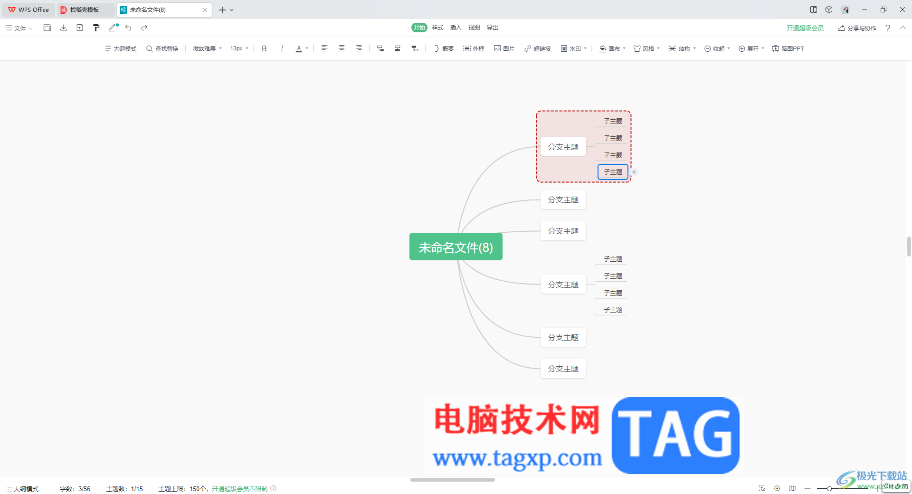Insert an image (图片)
The image size is (912, 494).
pyautogui.click(x=504, y=48)
